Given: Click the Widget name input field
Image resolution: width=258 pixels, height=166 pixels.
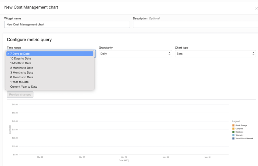Looking at the screenshot, I should pos(67,24).
